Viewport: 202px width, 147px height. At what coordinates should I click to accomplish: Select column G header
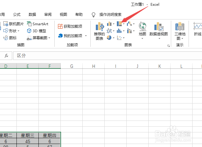click(72, 66)
